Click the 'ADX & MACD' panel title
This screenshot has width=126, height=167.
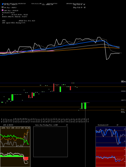(8, 125)
